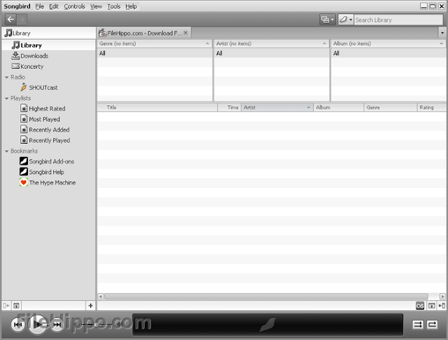This screenshot has width=448, height=340.
Task: Skip to the previous track
Action: pos(18,325)
